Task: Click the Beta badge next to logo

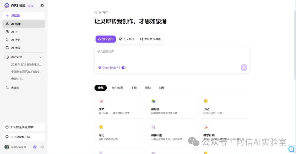Action: [30, 6]
